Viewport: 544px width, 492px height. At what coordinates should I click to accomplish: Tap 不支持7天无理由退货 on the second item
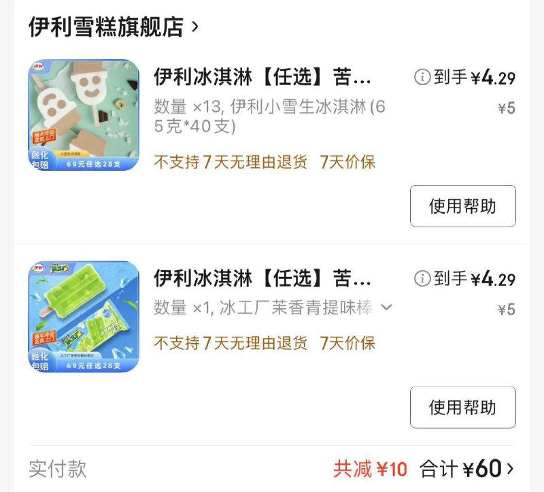pyautogui.click(x=231, y=343)
